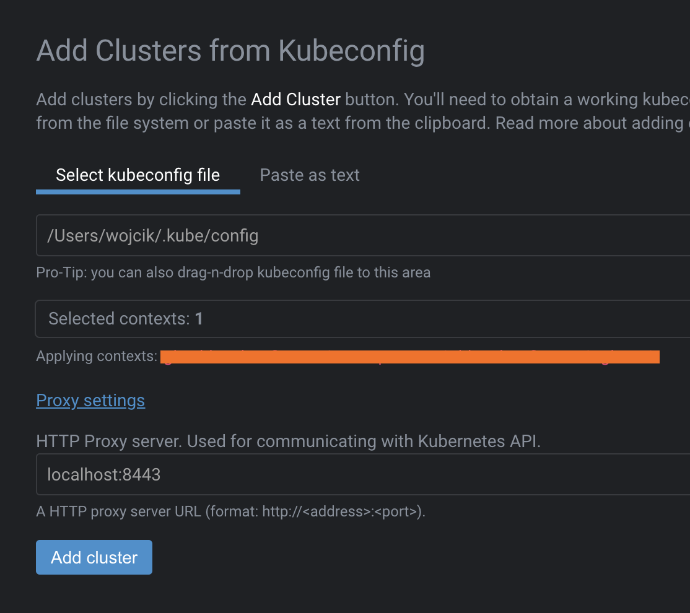Click the blue Add cluster button
The width and height of the screenshot is (690, 613).
pos(94,557)
